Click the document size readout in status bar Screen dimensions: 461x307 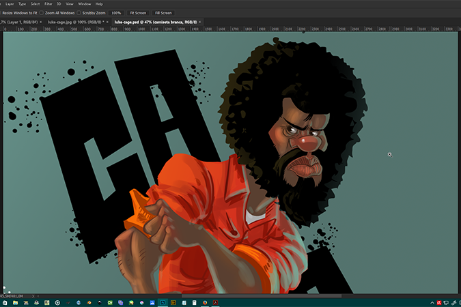tap(12, 296)
